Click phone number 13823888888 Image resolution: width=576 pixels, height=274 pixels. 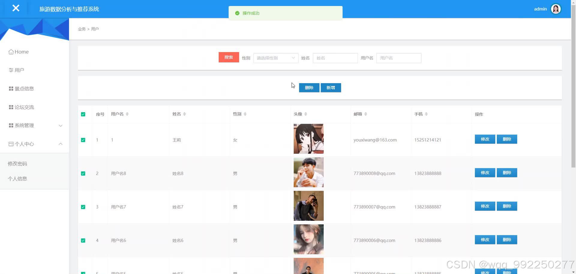pyautogui.click(x=428, y=173)
